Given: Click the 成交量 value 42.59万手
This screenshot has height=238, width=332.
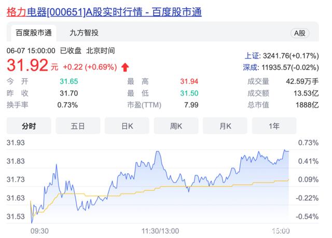Looking at the screenshot, I should click(302, 81).
